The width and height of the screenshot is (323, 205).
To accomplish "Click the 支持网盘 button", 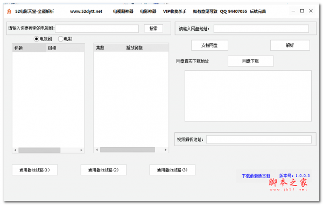I will pos(209,45).
